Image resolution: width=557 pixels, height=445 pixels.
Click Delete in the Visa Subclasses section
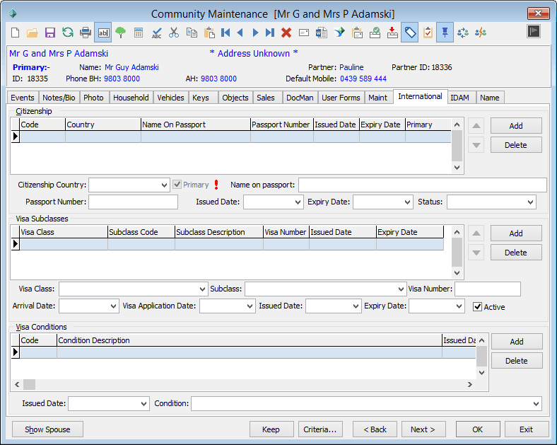pos(516,253)
